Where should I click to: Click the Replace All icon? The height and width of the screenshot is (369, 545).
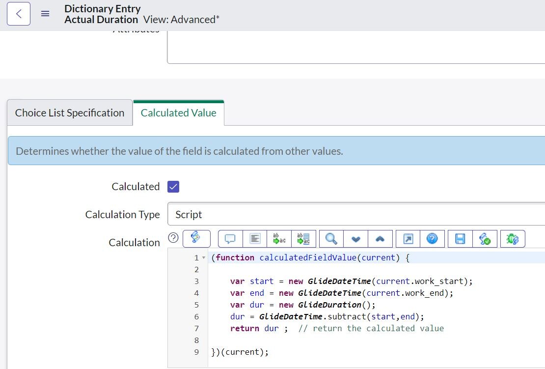tap(304, 239)
